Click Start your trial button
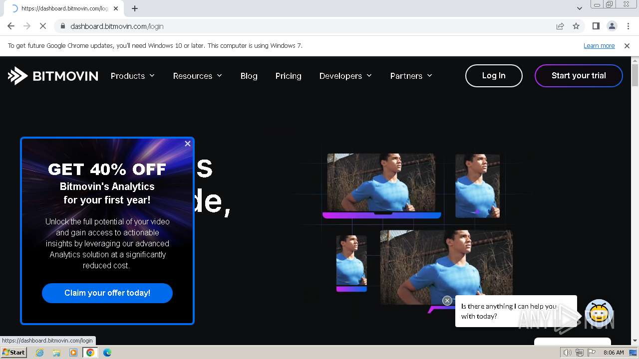This screenshot has height=359, width=639. tap(579, 76)
